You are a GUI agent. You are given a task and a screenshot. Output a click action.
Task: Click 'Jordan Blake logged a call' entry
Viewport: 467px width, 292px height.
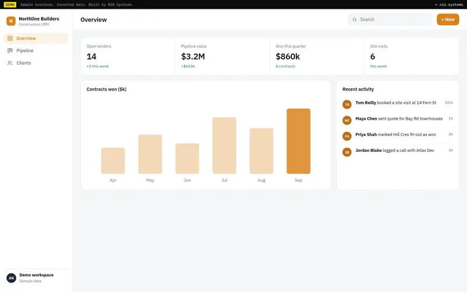[398, 152]
